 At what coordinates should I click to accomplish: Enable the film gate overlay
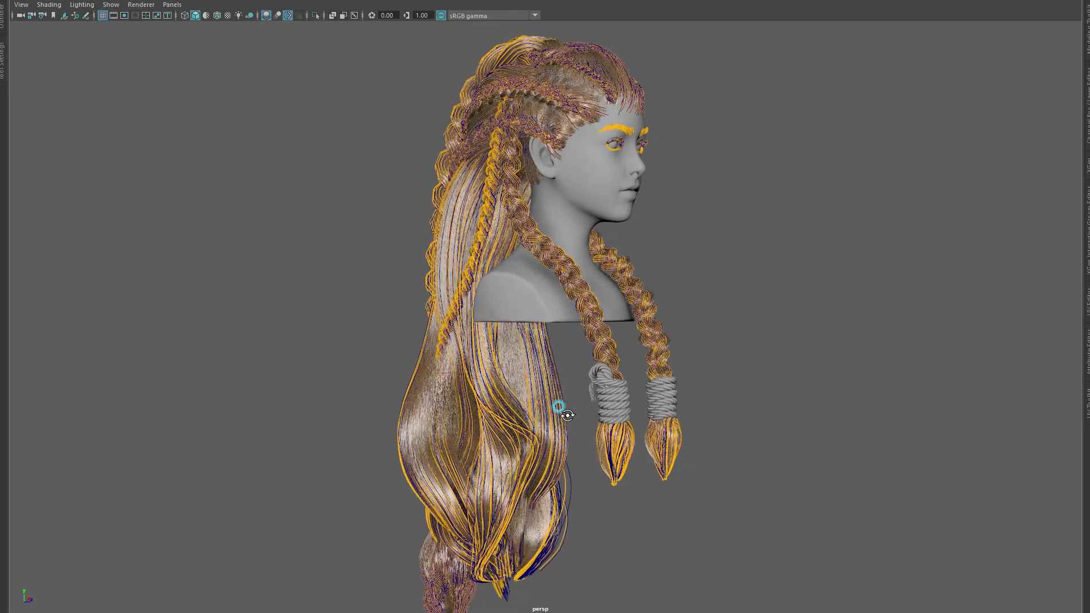(114, 15)
